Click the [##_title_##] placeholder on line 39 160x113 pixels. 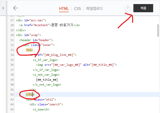(47, 79)
